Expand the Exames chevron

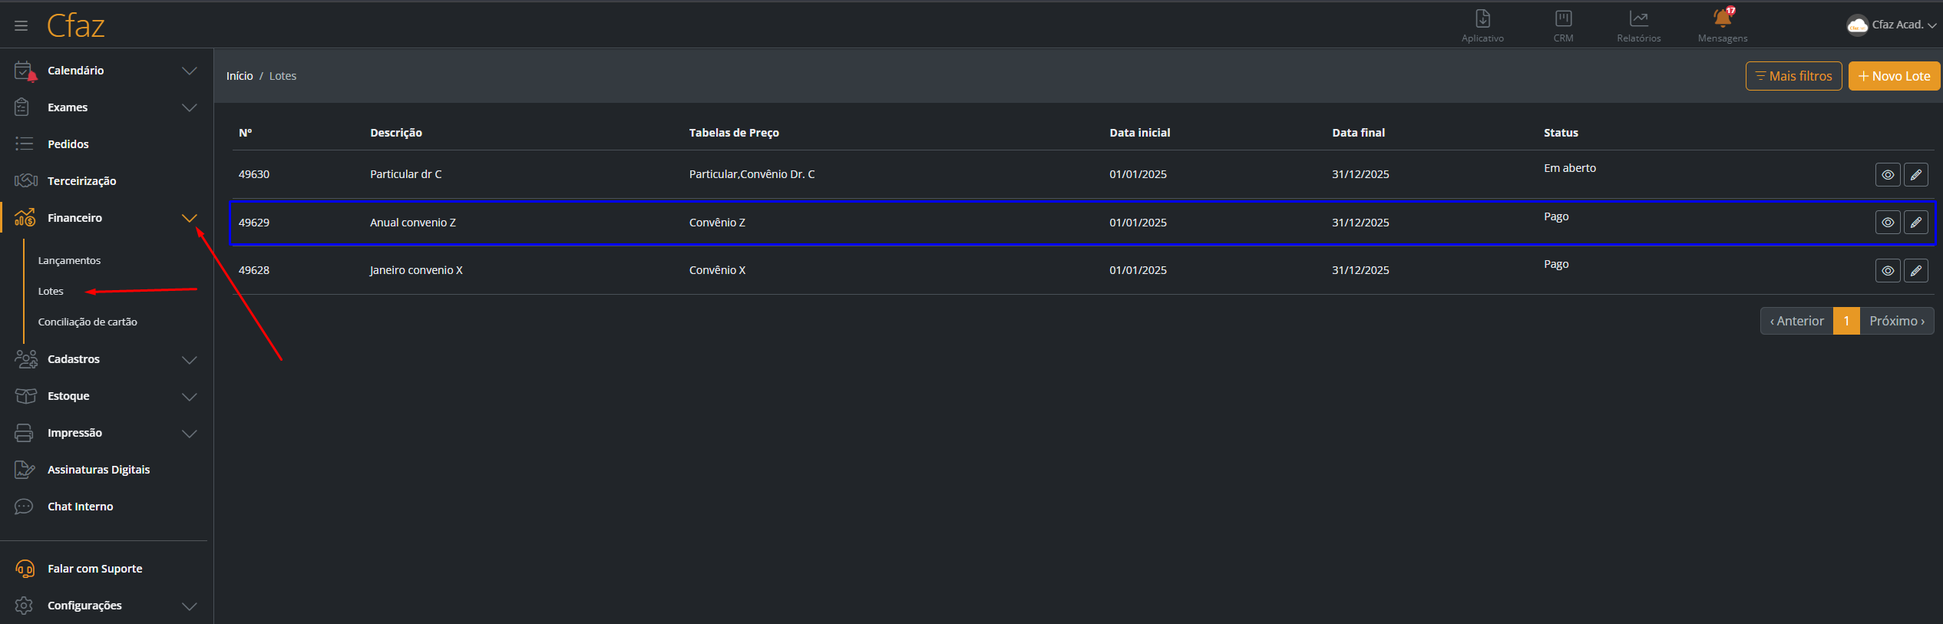point(189,107)
